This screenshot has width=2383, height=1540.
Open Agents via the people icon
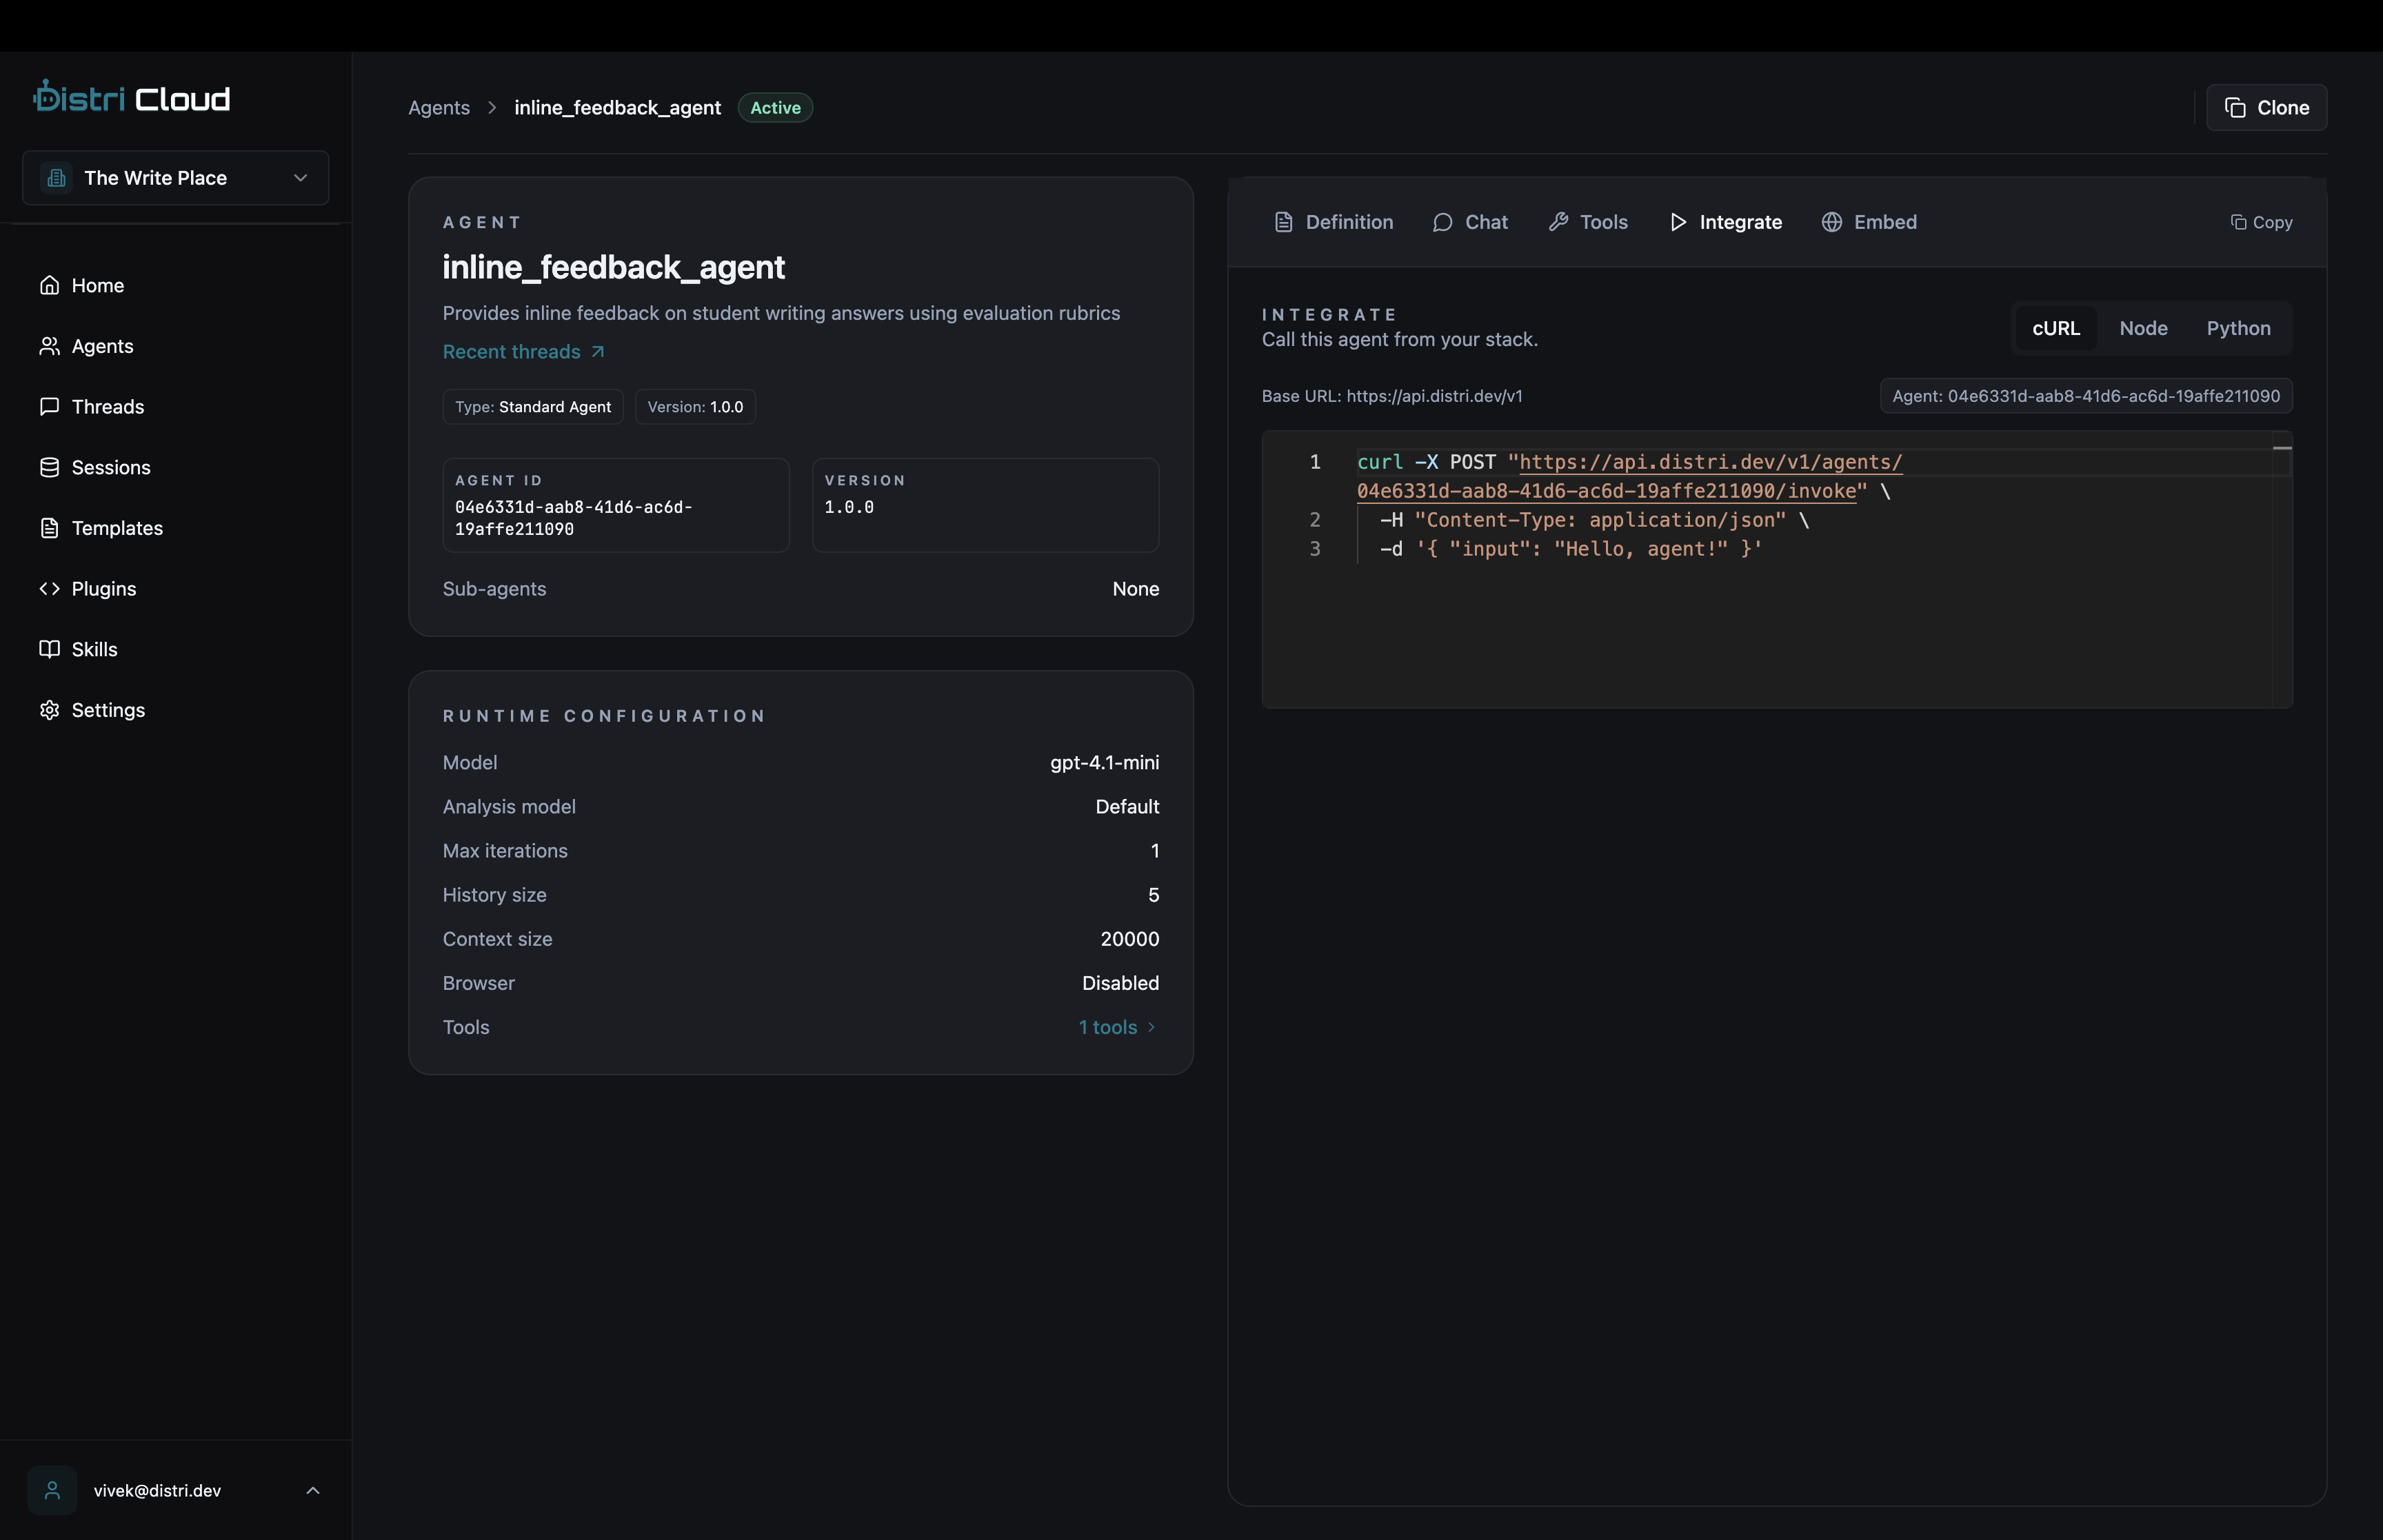[49, 346]
